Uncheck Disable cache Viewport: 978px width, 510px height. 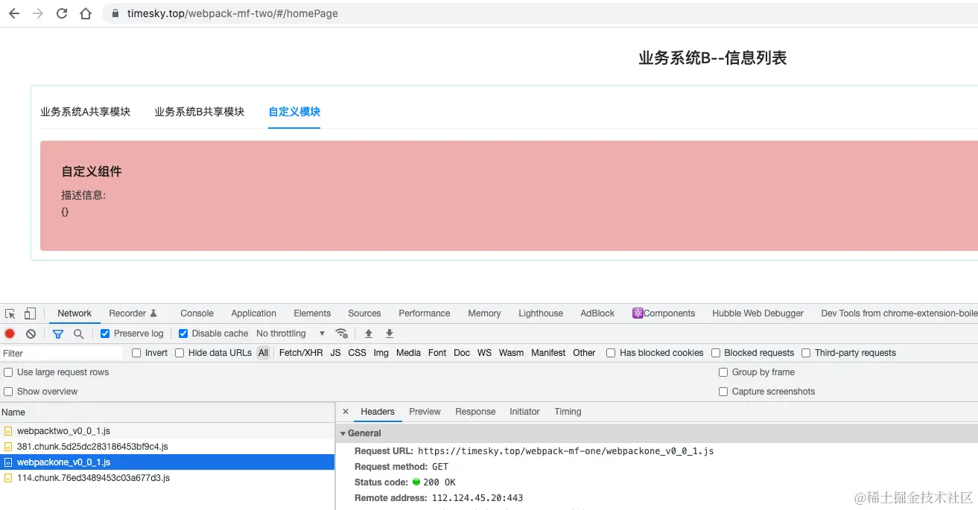tap(183, 334)
